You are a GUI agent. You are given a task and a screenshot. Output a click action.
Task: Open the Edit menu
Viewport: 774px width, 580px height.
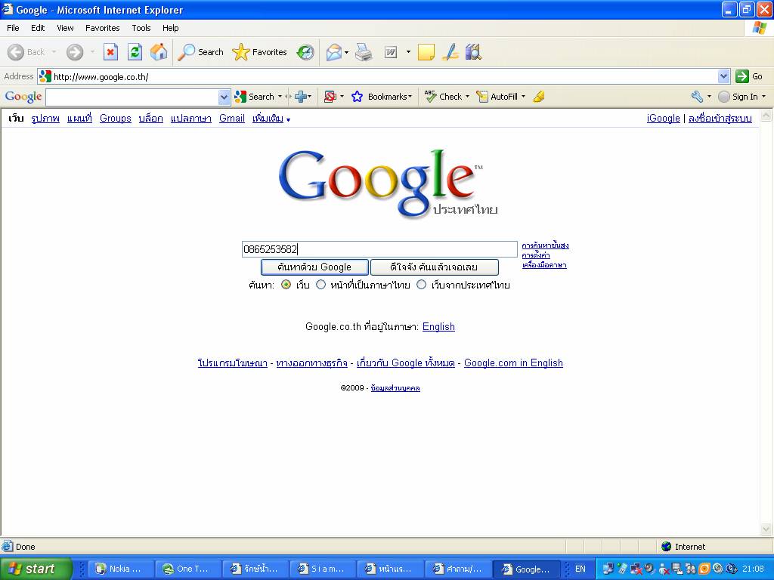click(x=38, y=28)
